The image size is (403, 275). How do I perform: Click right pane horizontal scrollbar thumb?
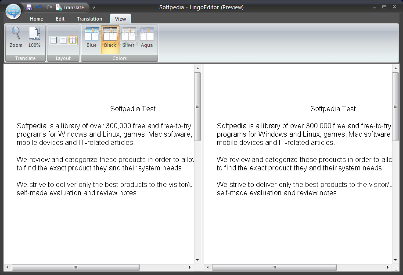274,267
